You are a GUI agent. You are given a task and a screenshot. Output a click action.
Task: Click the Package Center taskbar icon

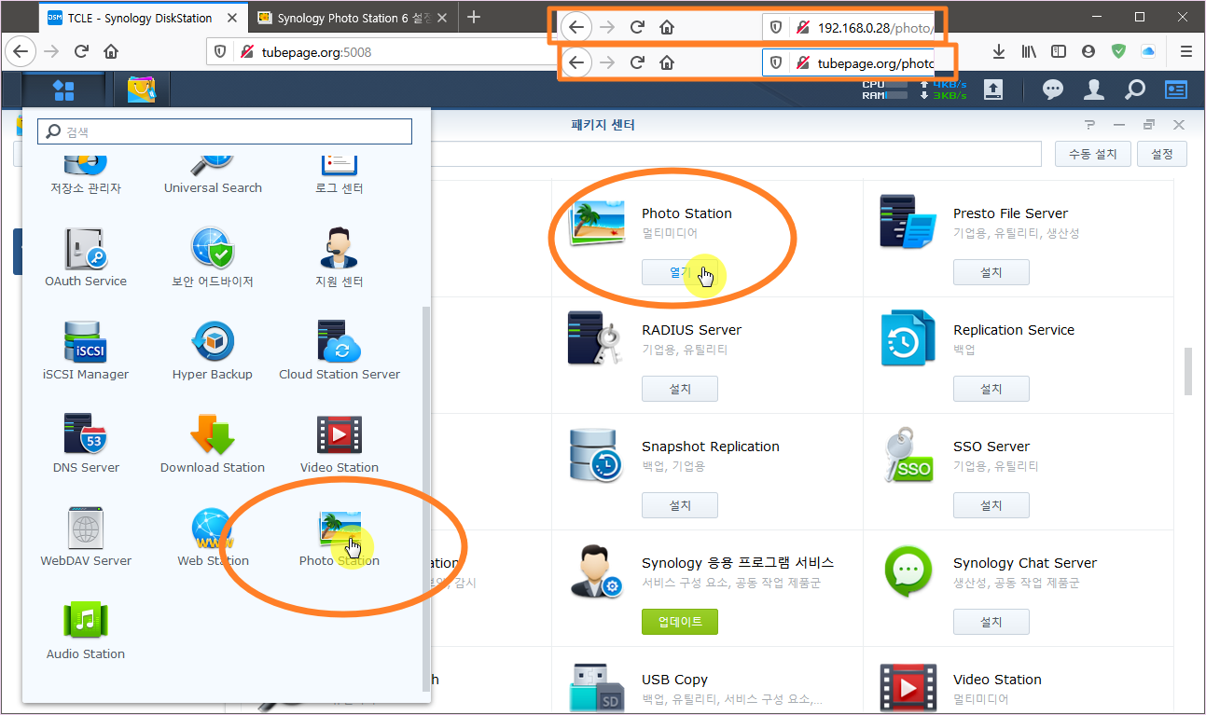[142, 89]
